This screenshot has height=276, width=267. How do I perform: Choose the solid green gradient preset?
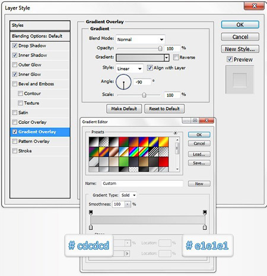click(x=123, y=162)
